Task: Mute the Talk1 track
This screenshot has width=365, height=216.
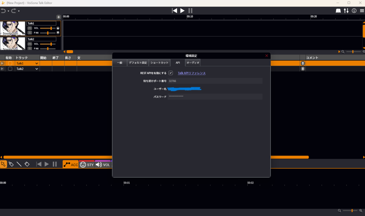Action: click(x=30, y=28)
